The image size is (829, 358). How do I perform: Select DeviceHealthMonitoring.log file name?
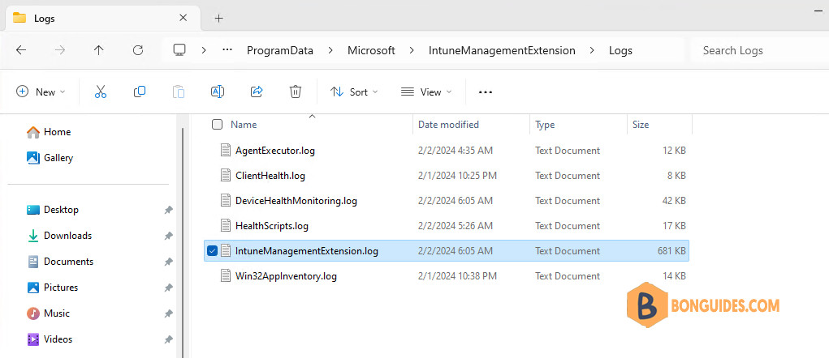click(x=296, y=200)
